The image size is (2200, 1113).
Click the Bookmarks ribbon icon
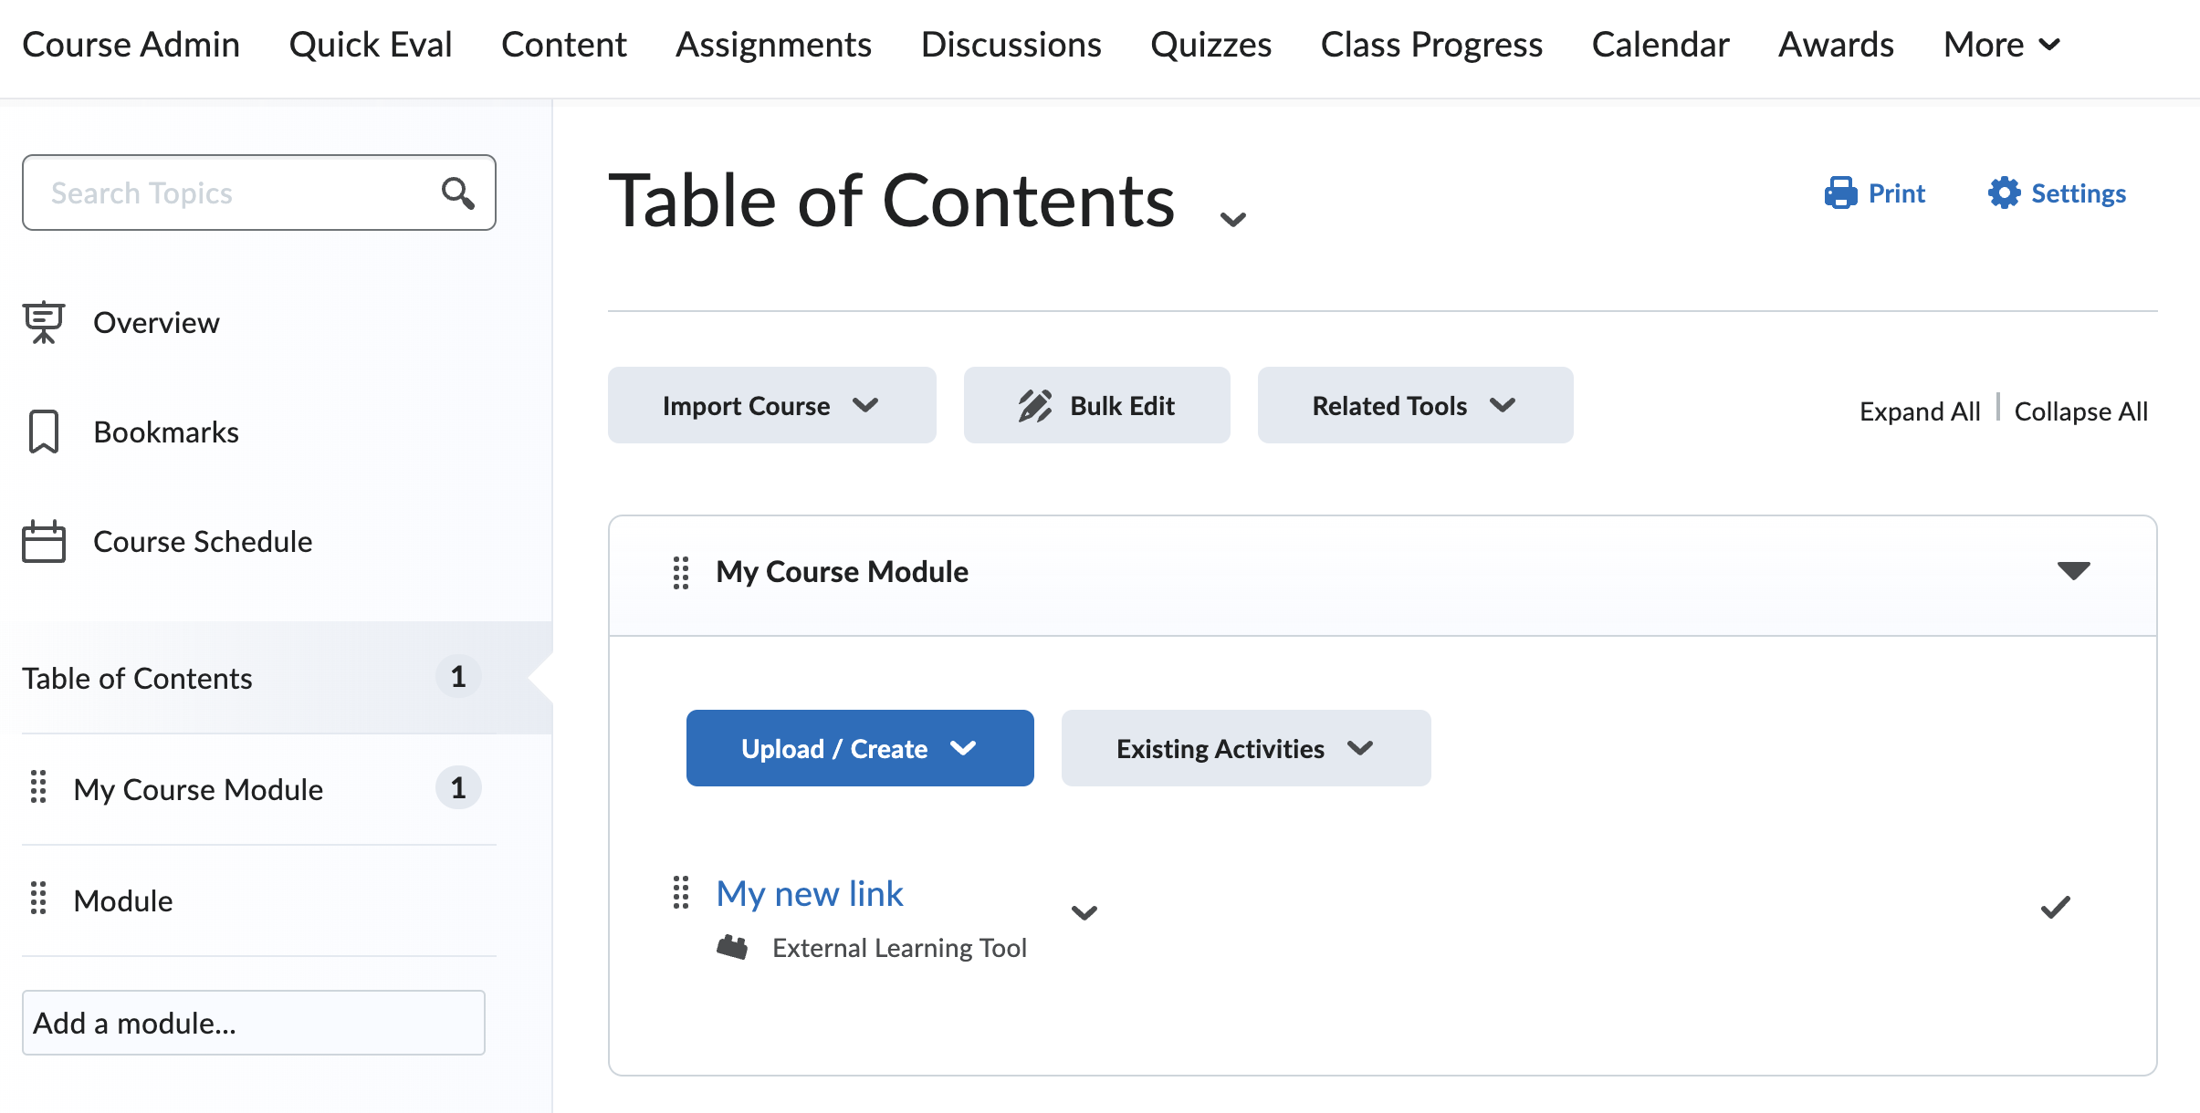(x=43, y=432)
